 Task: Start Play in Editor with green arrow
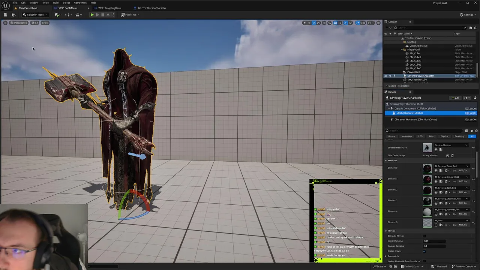(x=92, y=15)
